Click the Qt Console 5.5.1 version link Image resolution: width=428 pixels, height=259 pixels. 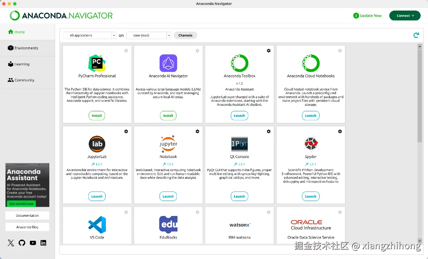click(x=240, y=164)
